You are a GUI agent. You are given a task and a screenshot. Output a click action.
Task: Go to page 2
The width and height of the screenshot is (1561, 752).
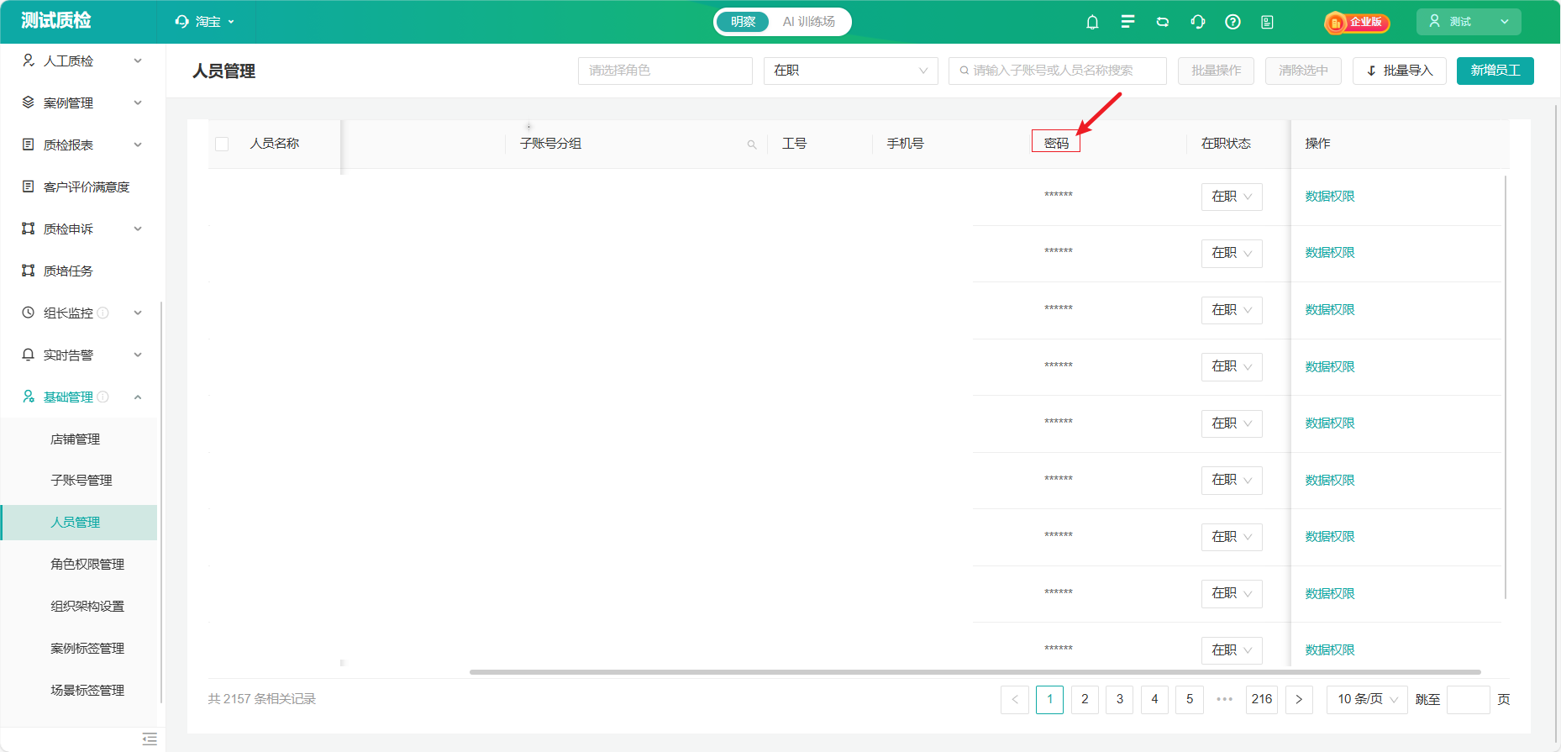[1085, 699]
